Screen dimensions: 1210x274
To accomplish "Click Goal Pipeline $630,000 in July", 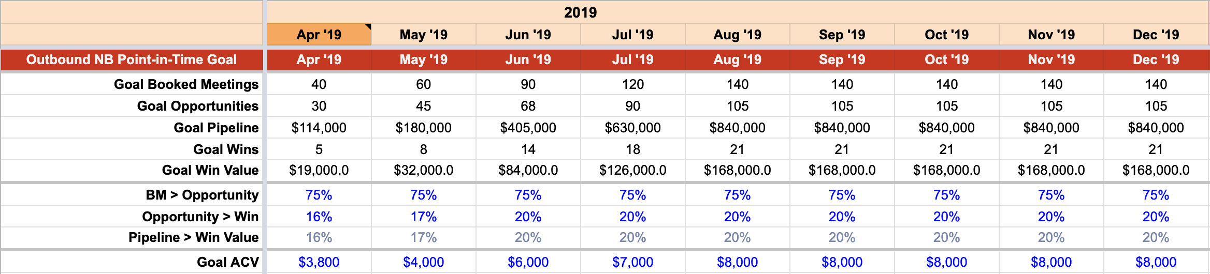I will click(633, 128).
